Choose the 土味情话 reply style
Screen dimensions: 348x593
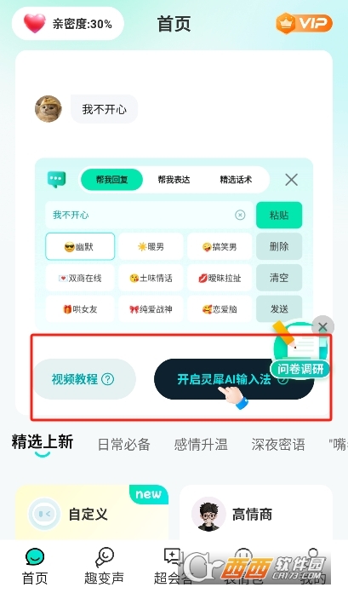coord(151,278)
